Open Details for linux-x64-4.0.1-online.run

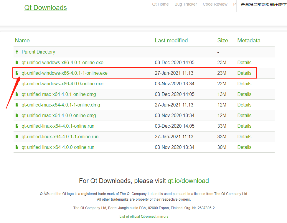click(244, 126)
